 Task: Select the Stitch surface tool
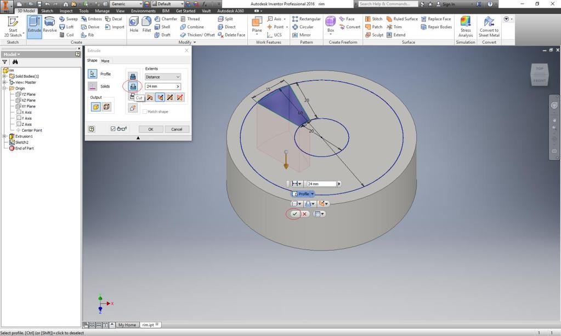point(373,19)
